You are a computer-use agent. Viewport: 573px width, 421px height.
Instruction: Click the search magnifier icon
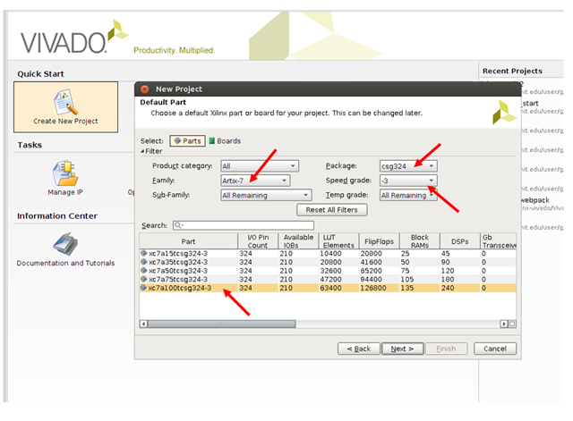click(177, 225)
